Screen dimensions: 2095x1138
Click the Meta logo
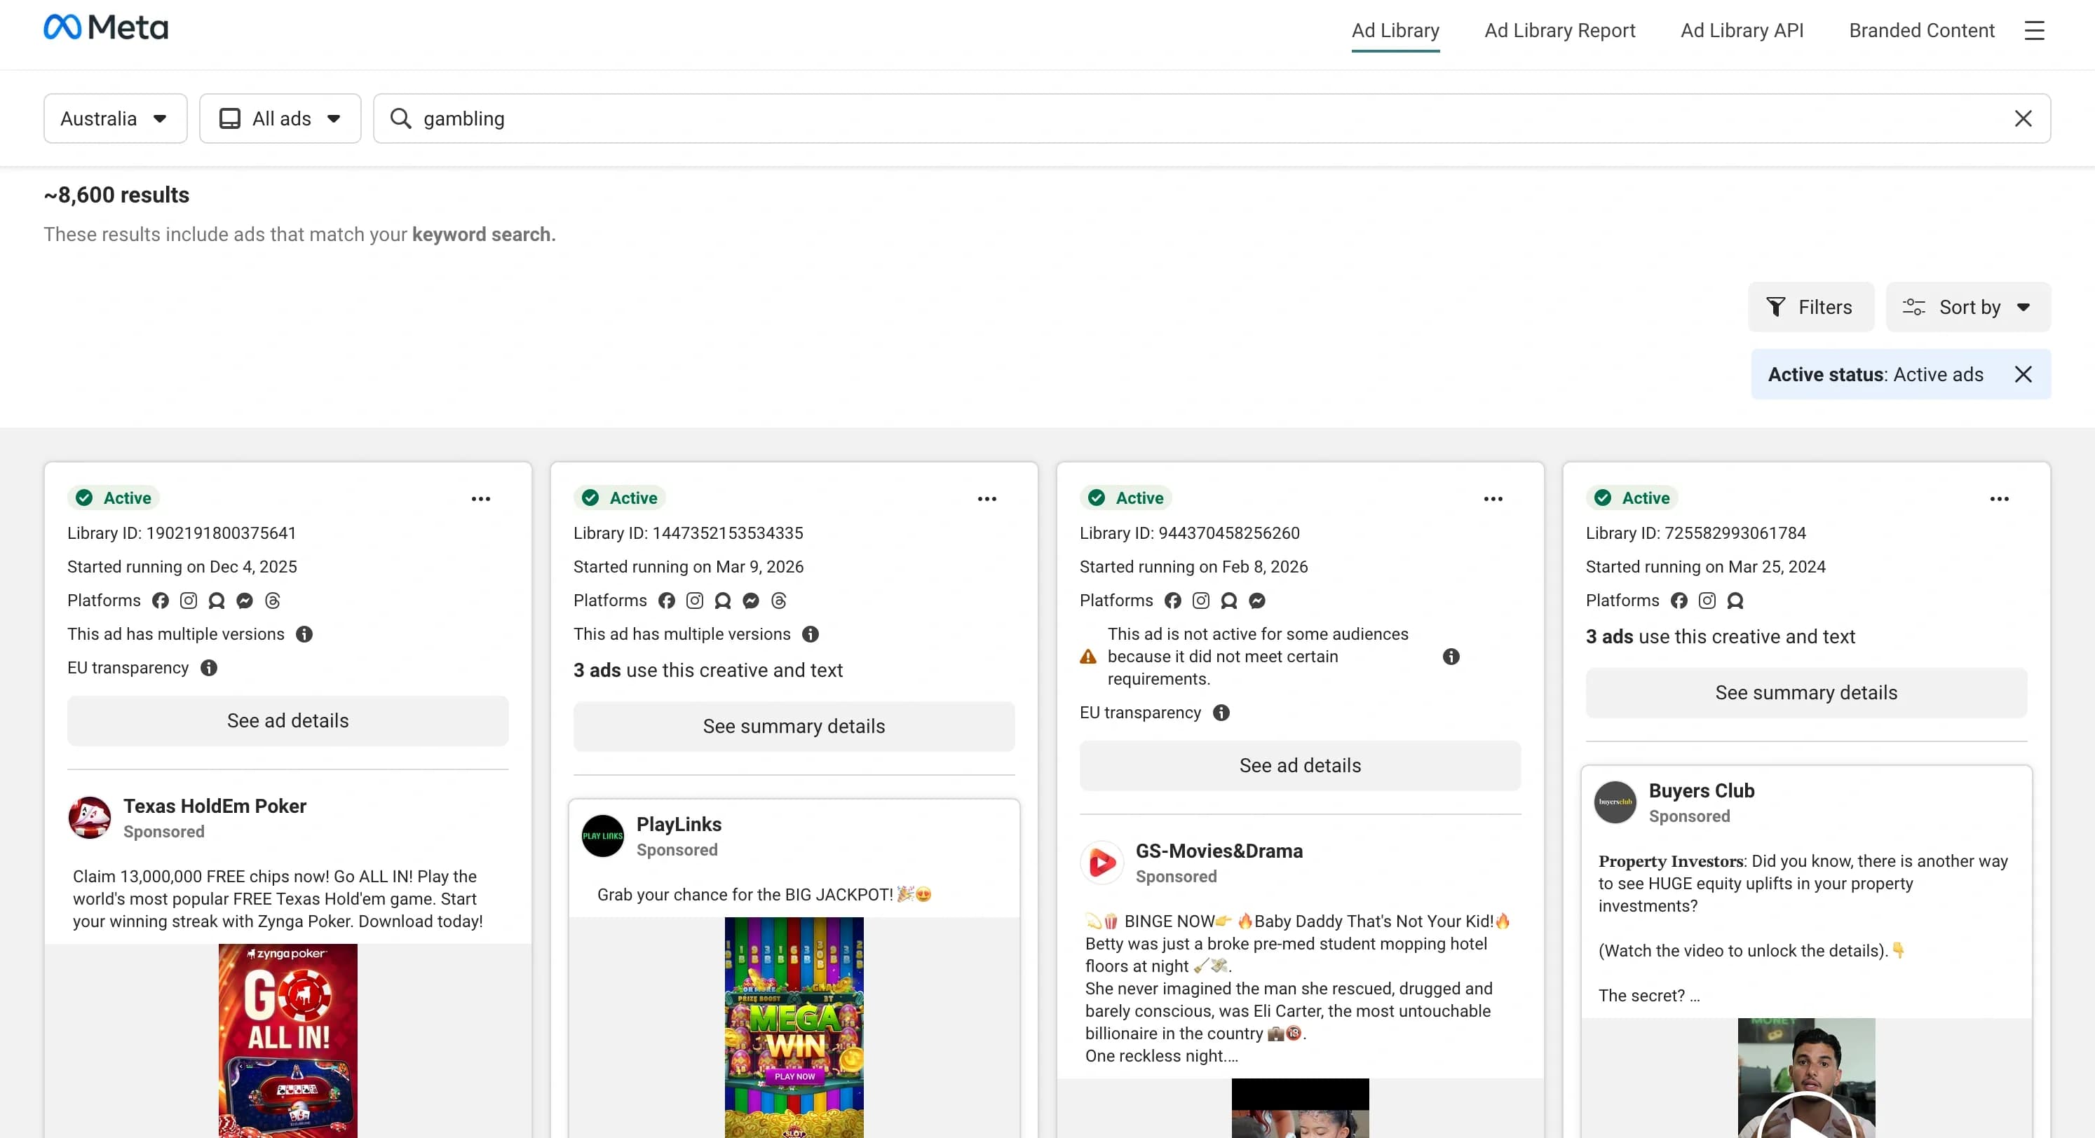[x=106, y=27]
